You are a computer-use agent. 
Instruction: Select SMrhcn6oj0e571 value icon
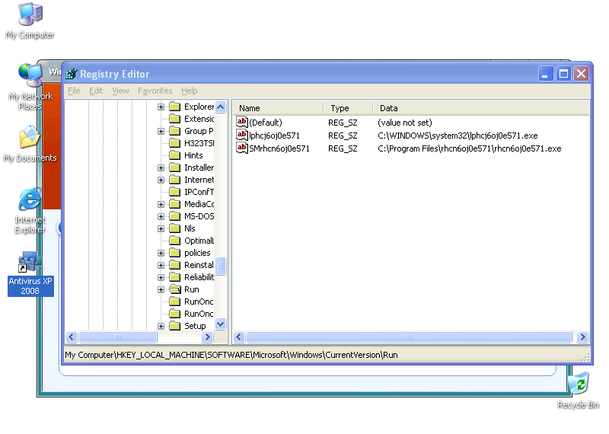[x=242, y=148]
